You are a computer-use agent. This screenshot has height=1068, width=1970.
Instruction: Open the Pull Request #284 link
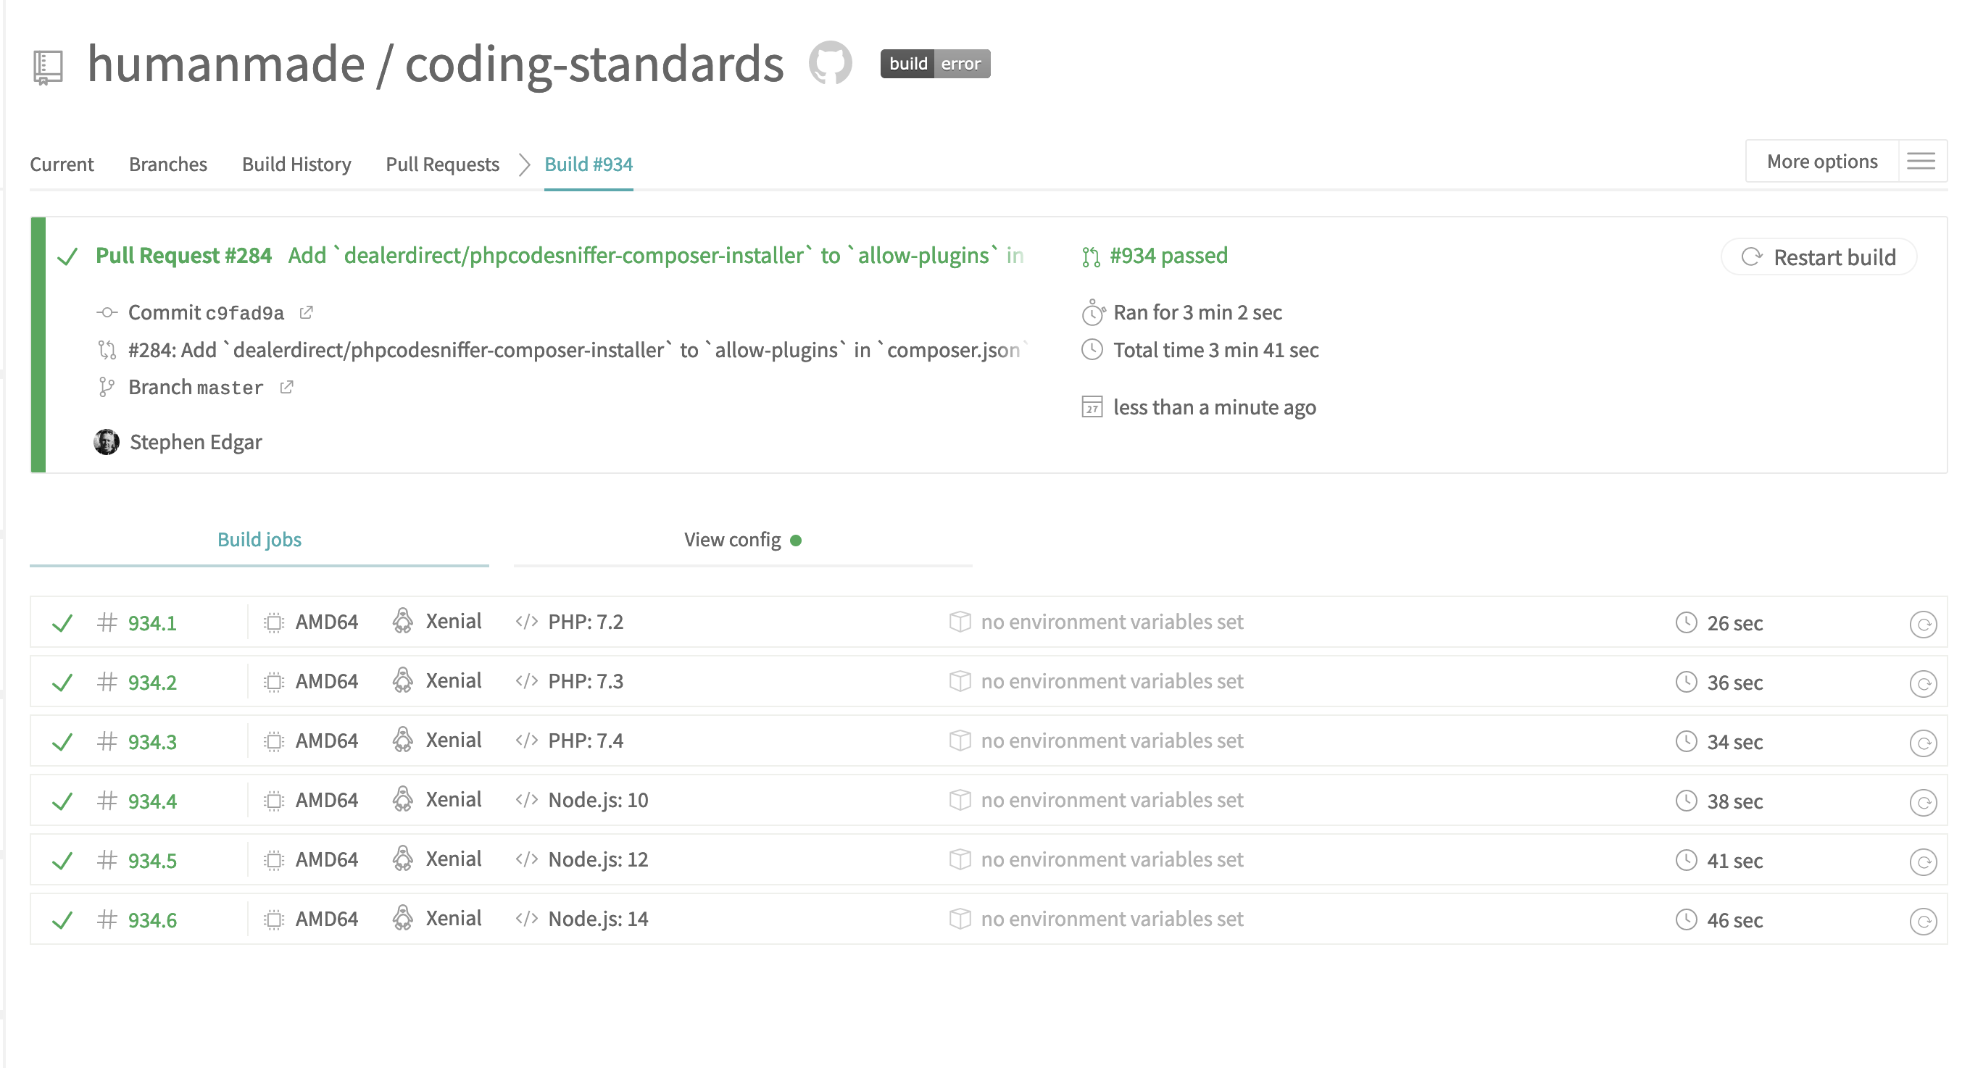pyautogui.click(x=183, y=255)
